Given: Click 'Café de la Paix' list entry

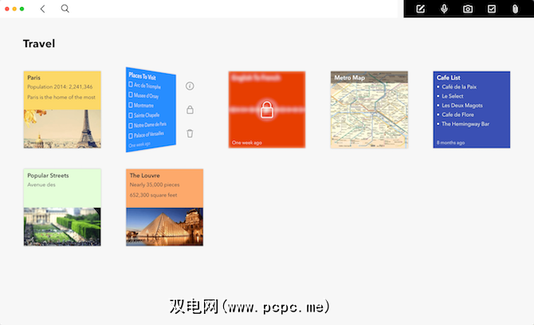Looking at the screenshot, I should coord(459,87).
